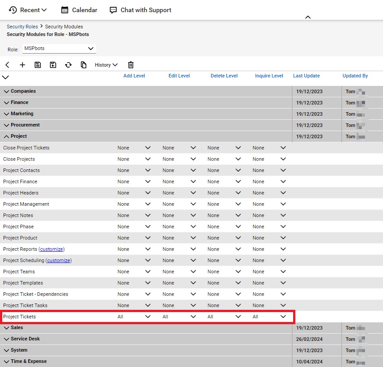Delete the record using the trash icon
This screenshot has width=383, height=367.
point(131,64)
